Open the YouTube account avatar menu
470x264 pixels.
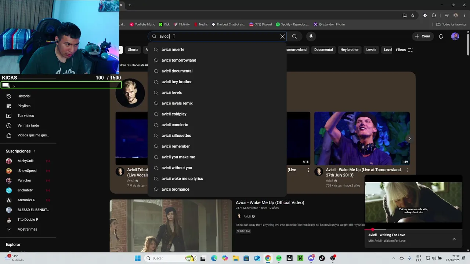click(455, 36)
